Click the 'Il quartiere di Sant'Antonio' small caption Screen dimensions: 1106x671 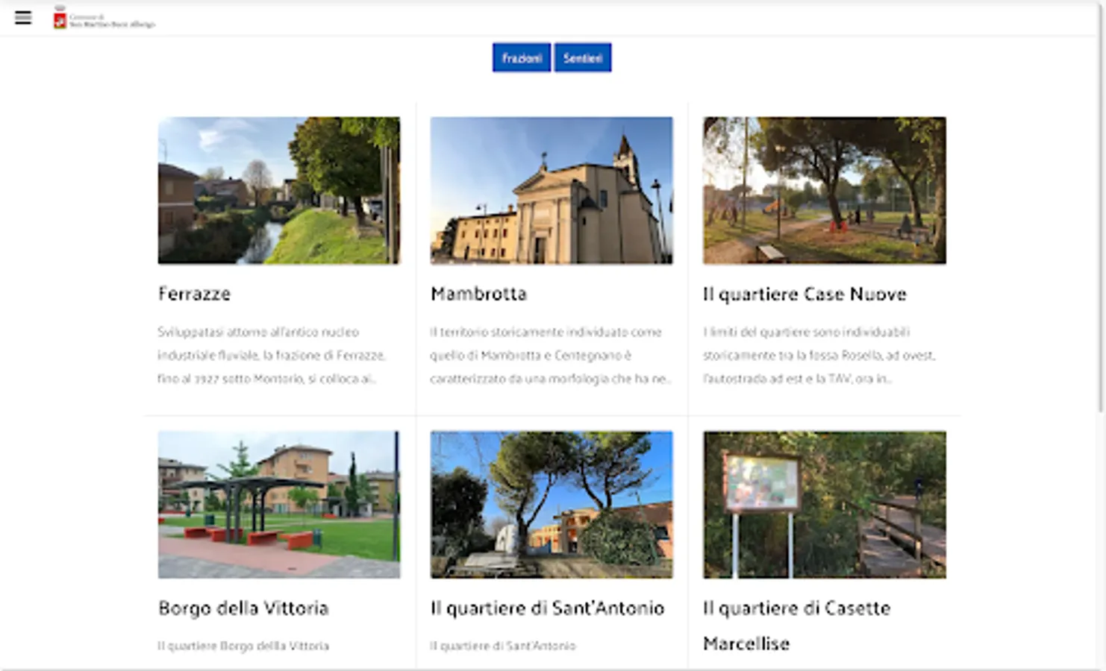coord(503,646)
